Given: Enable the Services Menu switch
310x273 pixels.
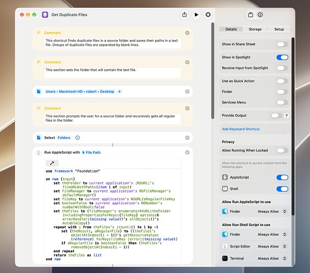Looking at the screenshot, I should point(282,102).
